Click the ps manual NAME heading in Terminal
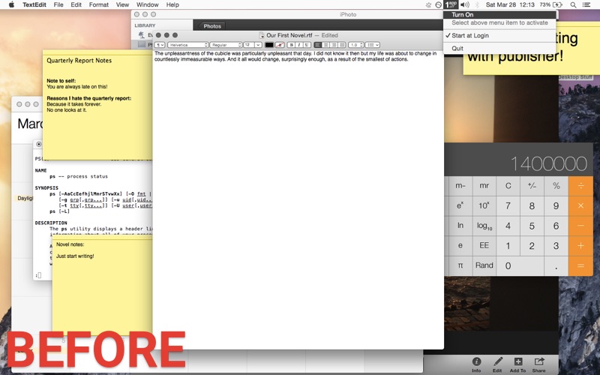The image size is (600, 375). click(40, 170)
